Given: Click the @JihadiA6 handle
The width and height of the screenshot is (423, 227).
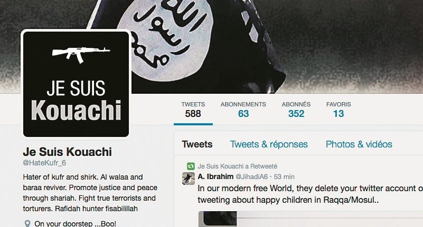Looking at the screenshot, I should click(252, 177).
